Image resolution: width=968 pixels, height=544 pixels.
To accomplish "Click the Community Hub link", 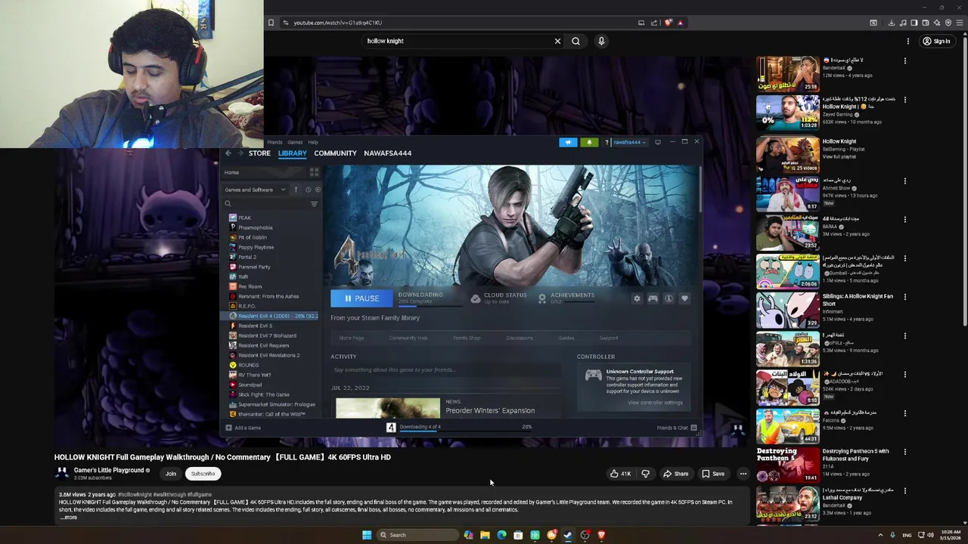I will (408, 338).
